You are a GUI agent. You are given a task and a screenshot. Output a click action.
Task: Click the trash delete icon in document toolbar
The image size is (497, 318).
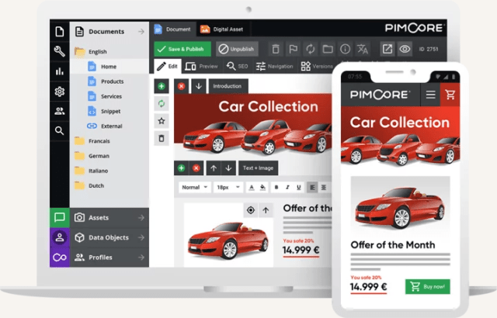point(273,49)
